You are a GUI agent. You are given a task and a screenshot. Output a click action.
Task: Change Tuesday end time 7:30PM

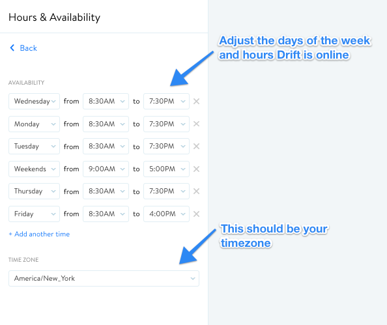tap(166, 147)
